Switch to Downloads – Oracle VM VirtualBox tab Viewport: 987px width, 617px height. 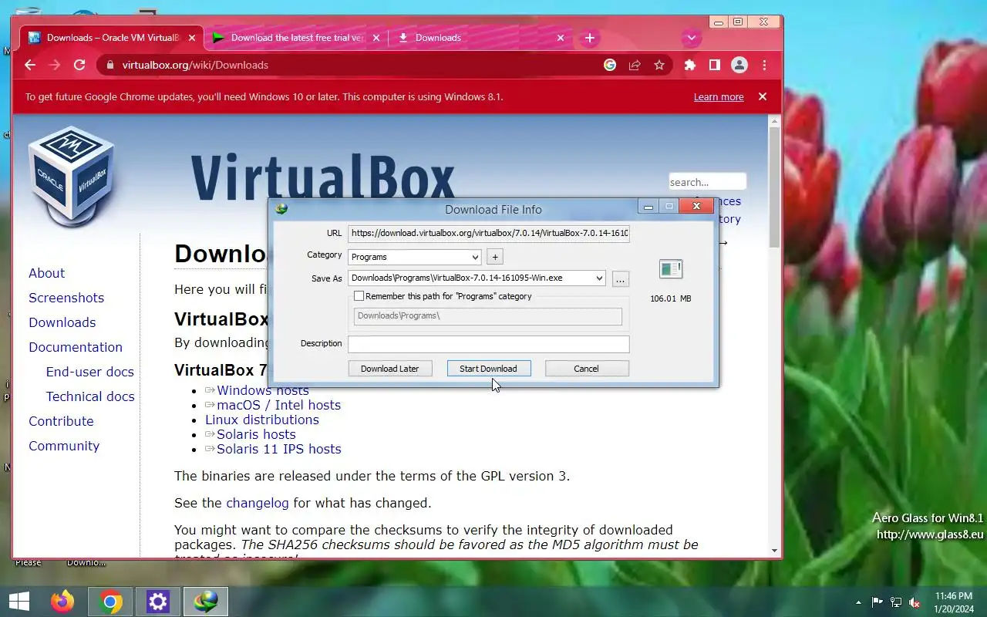[112, 38]
